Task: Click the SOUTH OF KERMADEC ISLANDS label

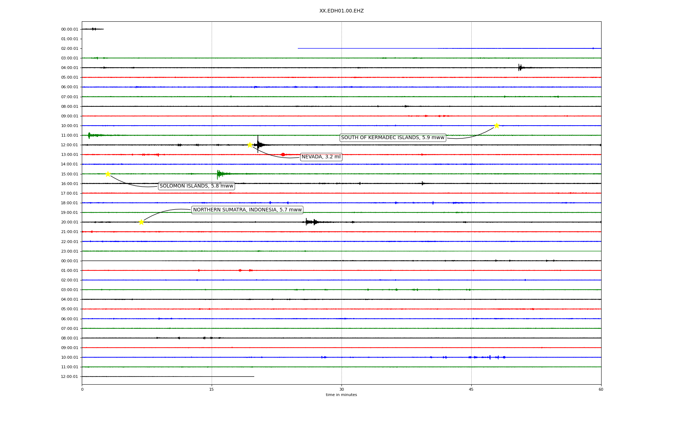Action: [392, 138]
